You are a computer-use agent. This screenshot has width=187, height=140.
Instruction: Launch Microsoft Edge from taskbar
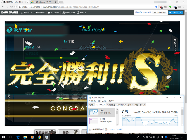tap(18, 137)
